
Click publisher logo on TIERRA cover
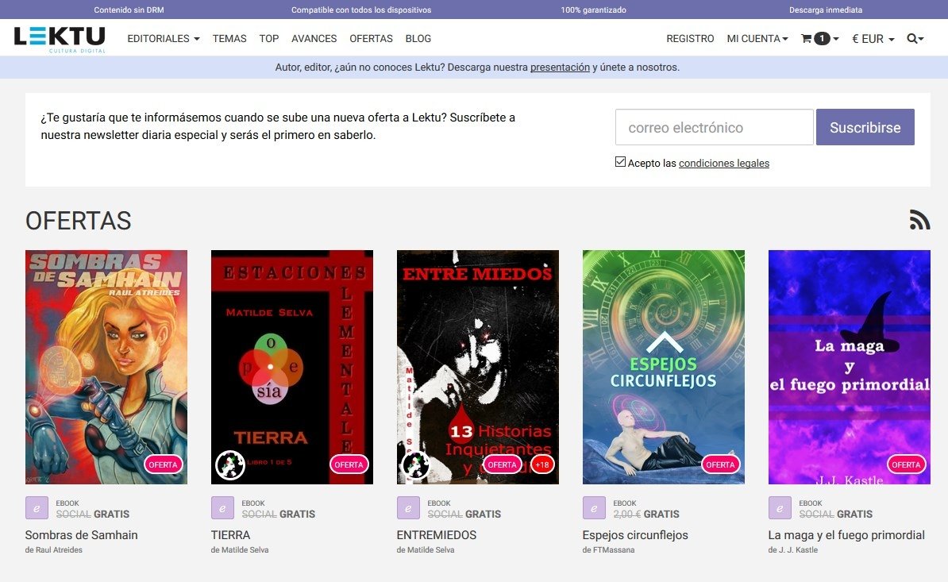tap(230, 464)
